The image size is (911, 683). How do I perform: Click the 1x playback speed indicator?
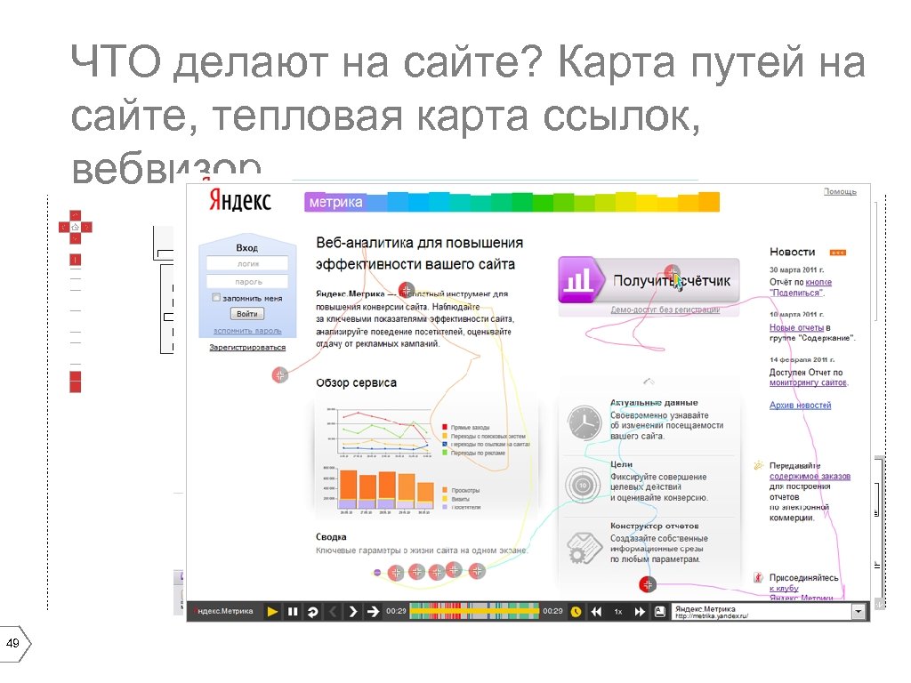[x=618, y=612]
